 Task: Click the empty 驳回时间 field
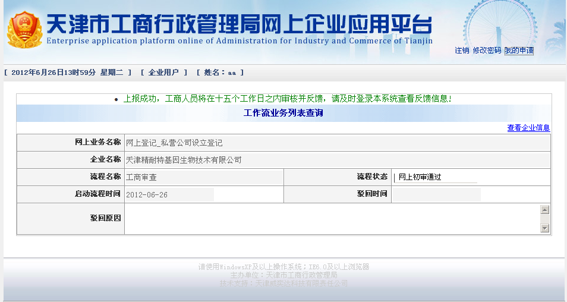(x=436, y=194)
